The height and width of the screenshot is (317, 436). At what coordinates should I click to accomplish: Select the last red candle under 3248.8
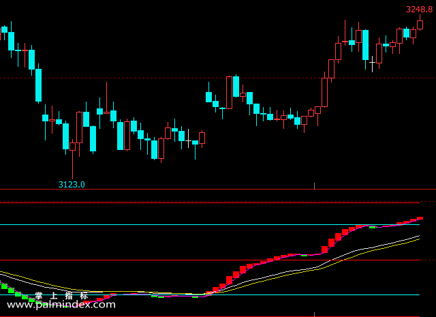pos(420,22)
